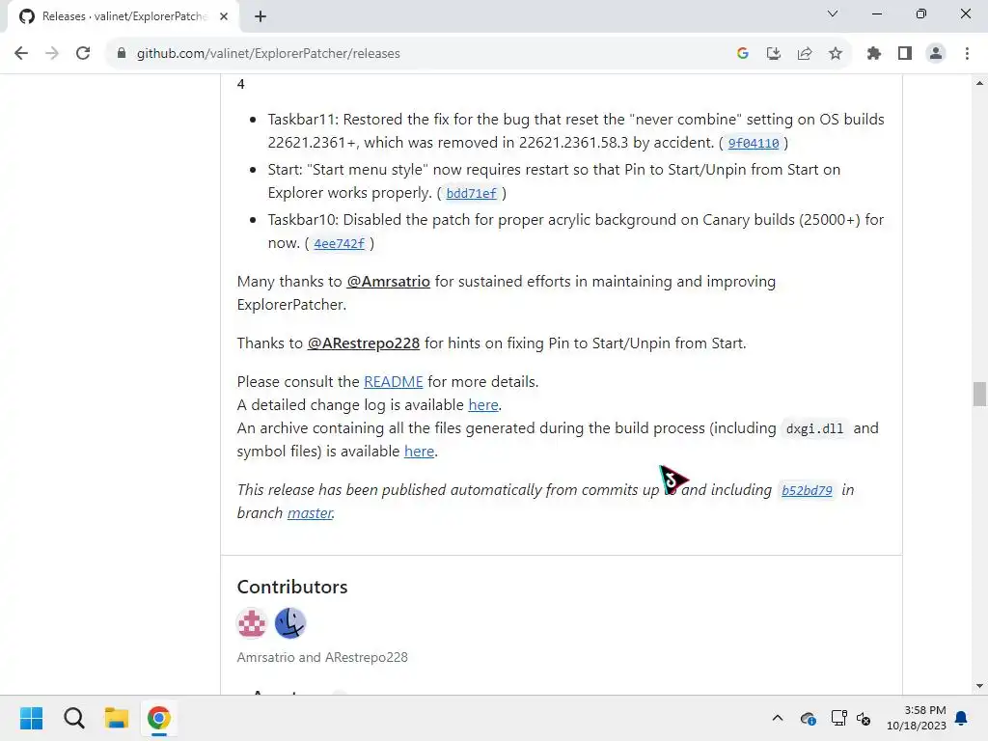View site security lock info
This screenshot has width=988, height=741.
122,54
